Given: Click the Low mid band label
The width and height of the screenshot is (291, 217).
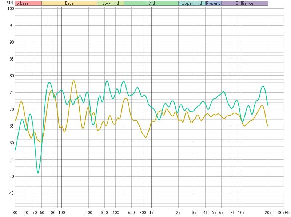Looking at the screenshot, I should pos(111,3).
